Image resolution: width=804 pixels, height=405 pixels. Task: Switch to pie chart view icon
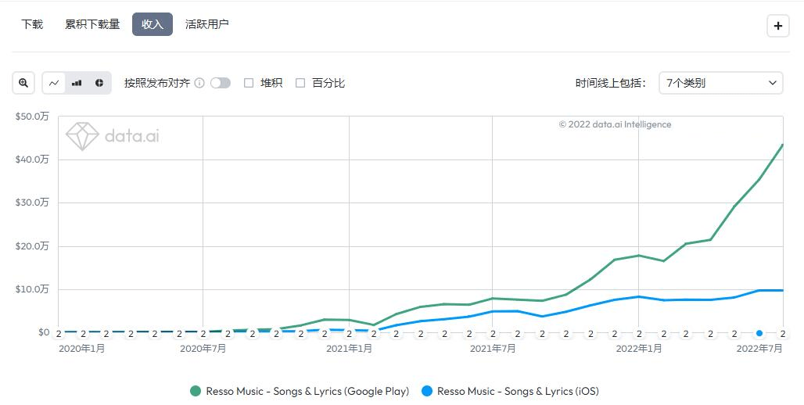[x=99, y=83]
